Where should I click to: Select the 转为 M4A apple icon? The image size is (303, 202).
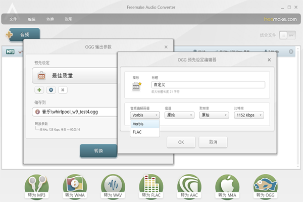click(227, 187)
